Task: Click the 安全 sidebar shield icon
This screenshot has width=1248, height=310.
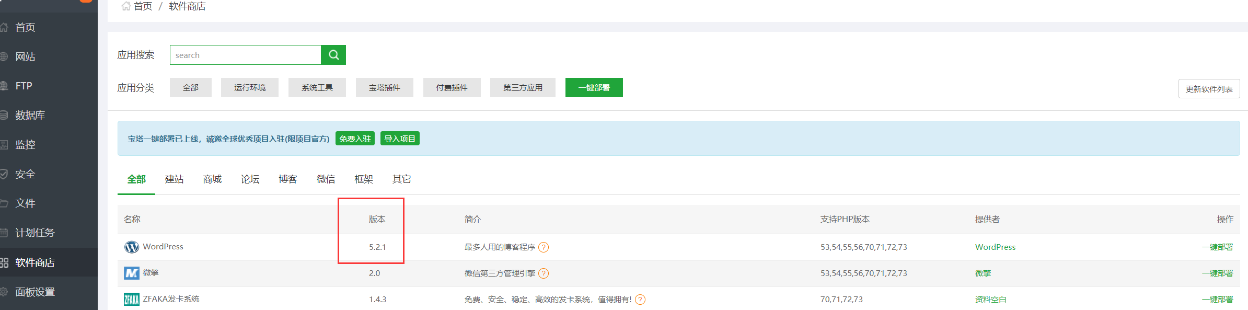Action: 4,174
